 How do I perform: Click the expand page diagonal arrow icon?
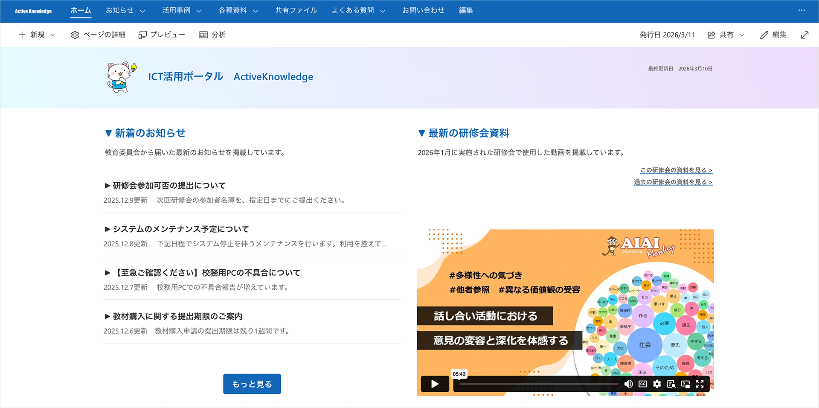click(804, 35)
